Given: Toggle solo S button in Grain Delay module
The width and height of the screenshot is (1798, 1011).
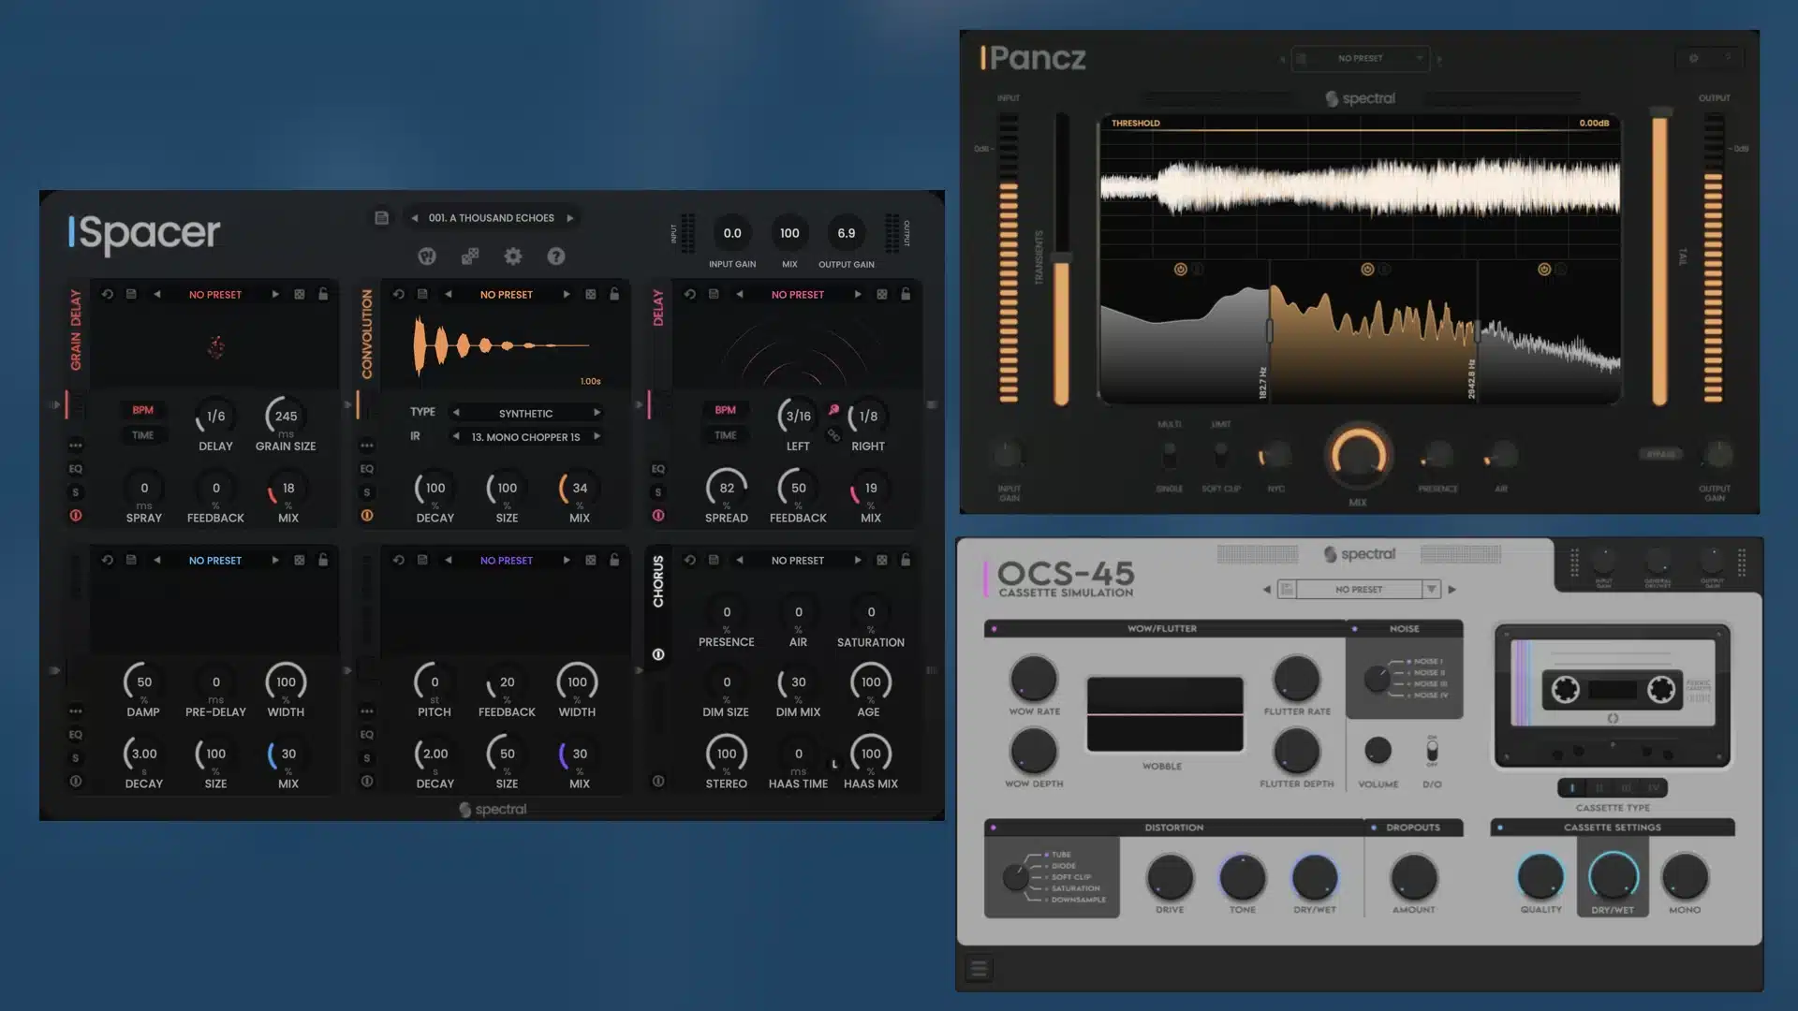Looking at the screenshot, I should pos(76,492).
